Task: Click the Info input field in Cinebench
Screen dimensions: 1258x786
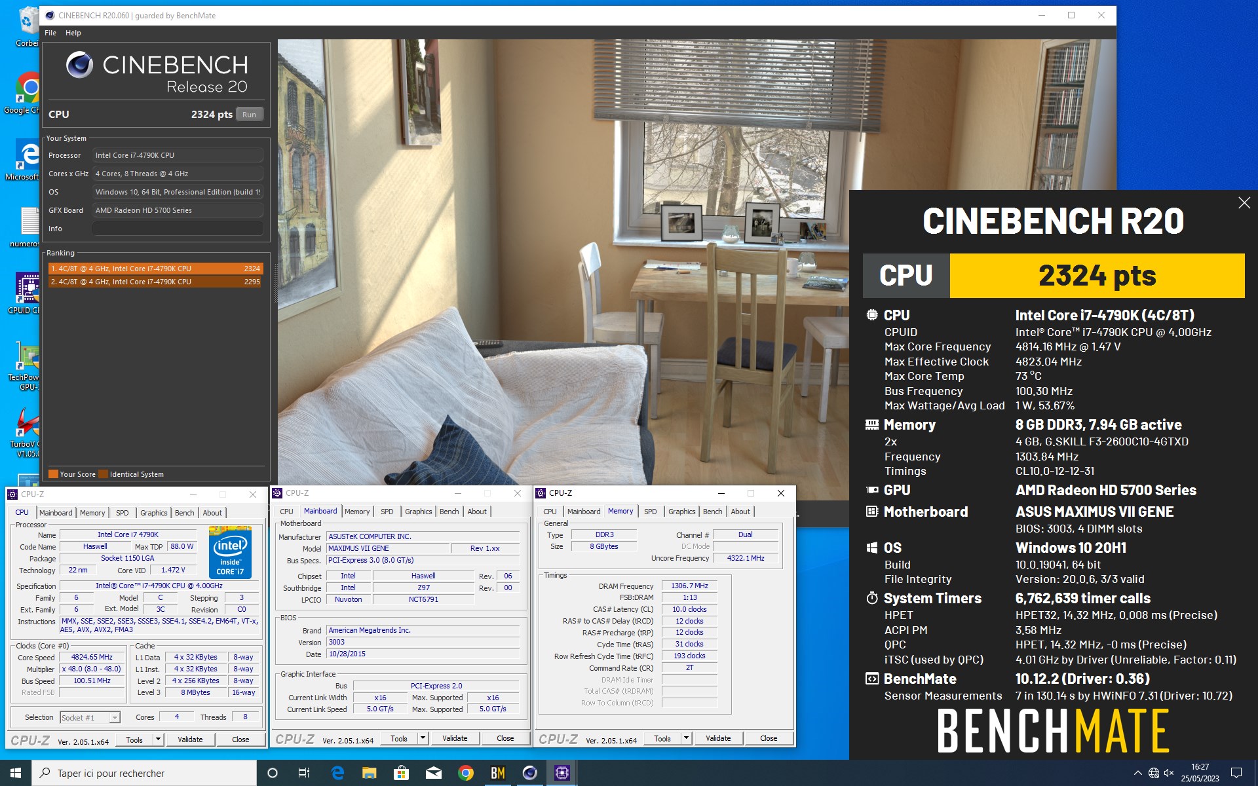Action: [178, 229]
